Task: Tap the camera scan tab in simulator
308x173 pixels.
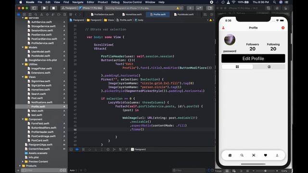Action: tap(254, 155)
